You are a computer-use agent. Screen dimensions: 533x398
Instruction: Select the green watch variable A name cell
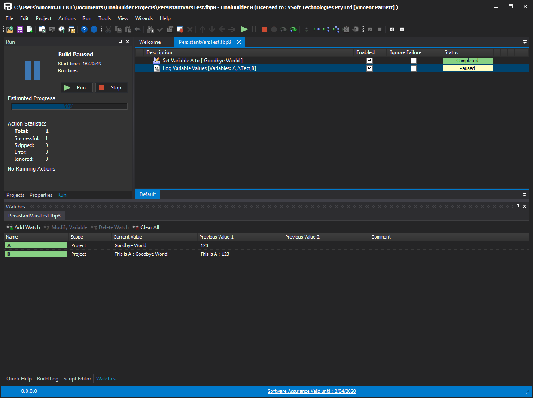(36, 245)
